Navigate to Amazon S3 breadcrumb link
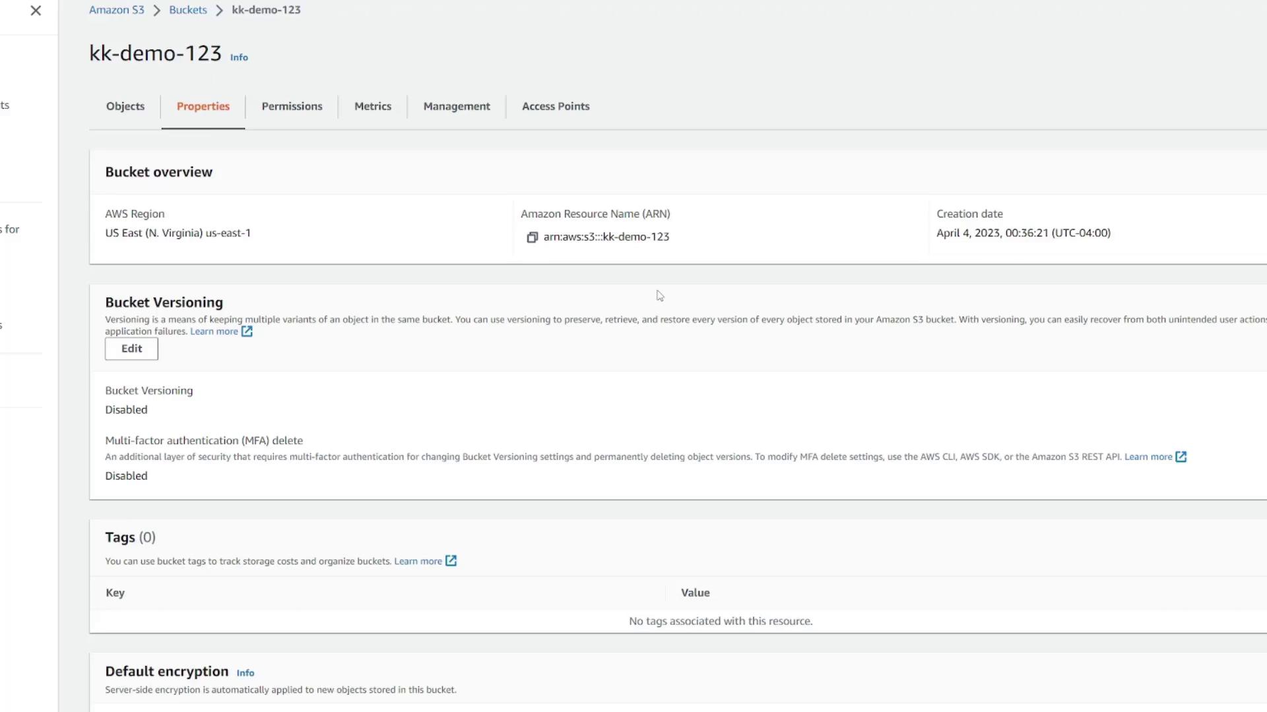 tap(117, 10)
